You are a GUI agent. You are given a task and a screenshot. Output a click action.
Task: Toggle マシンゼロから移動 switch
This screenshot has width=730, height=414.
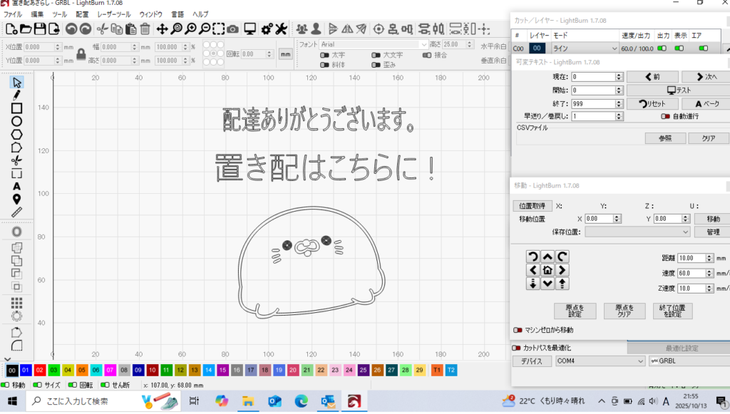(x=518, y=331)
